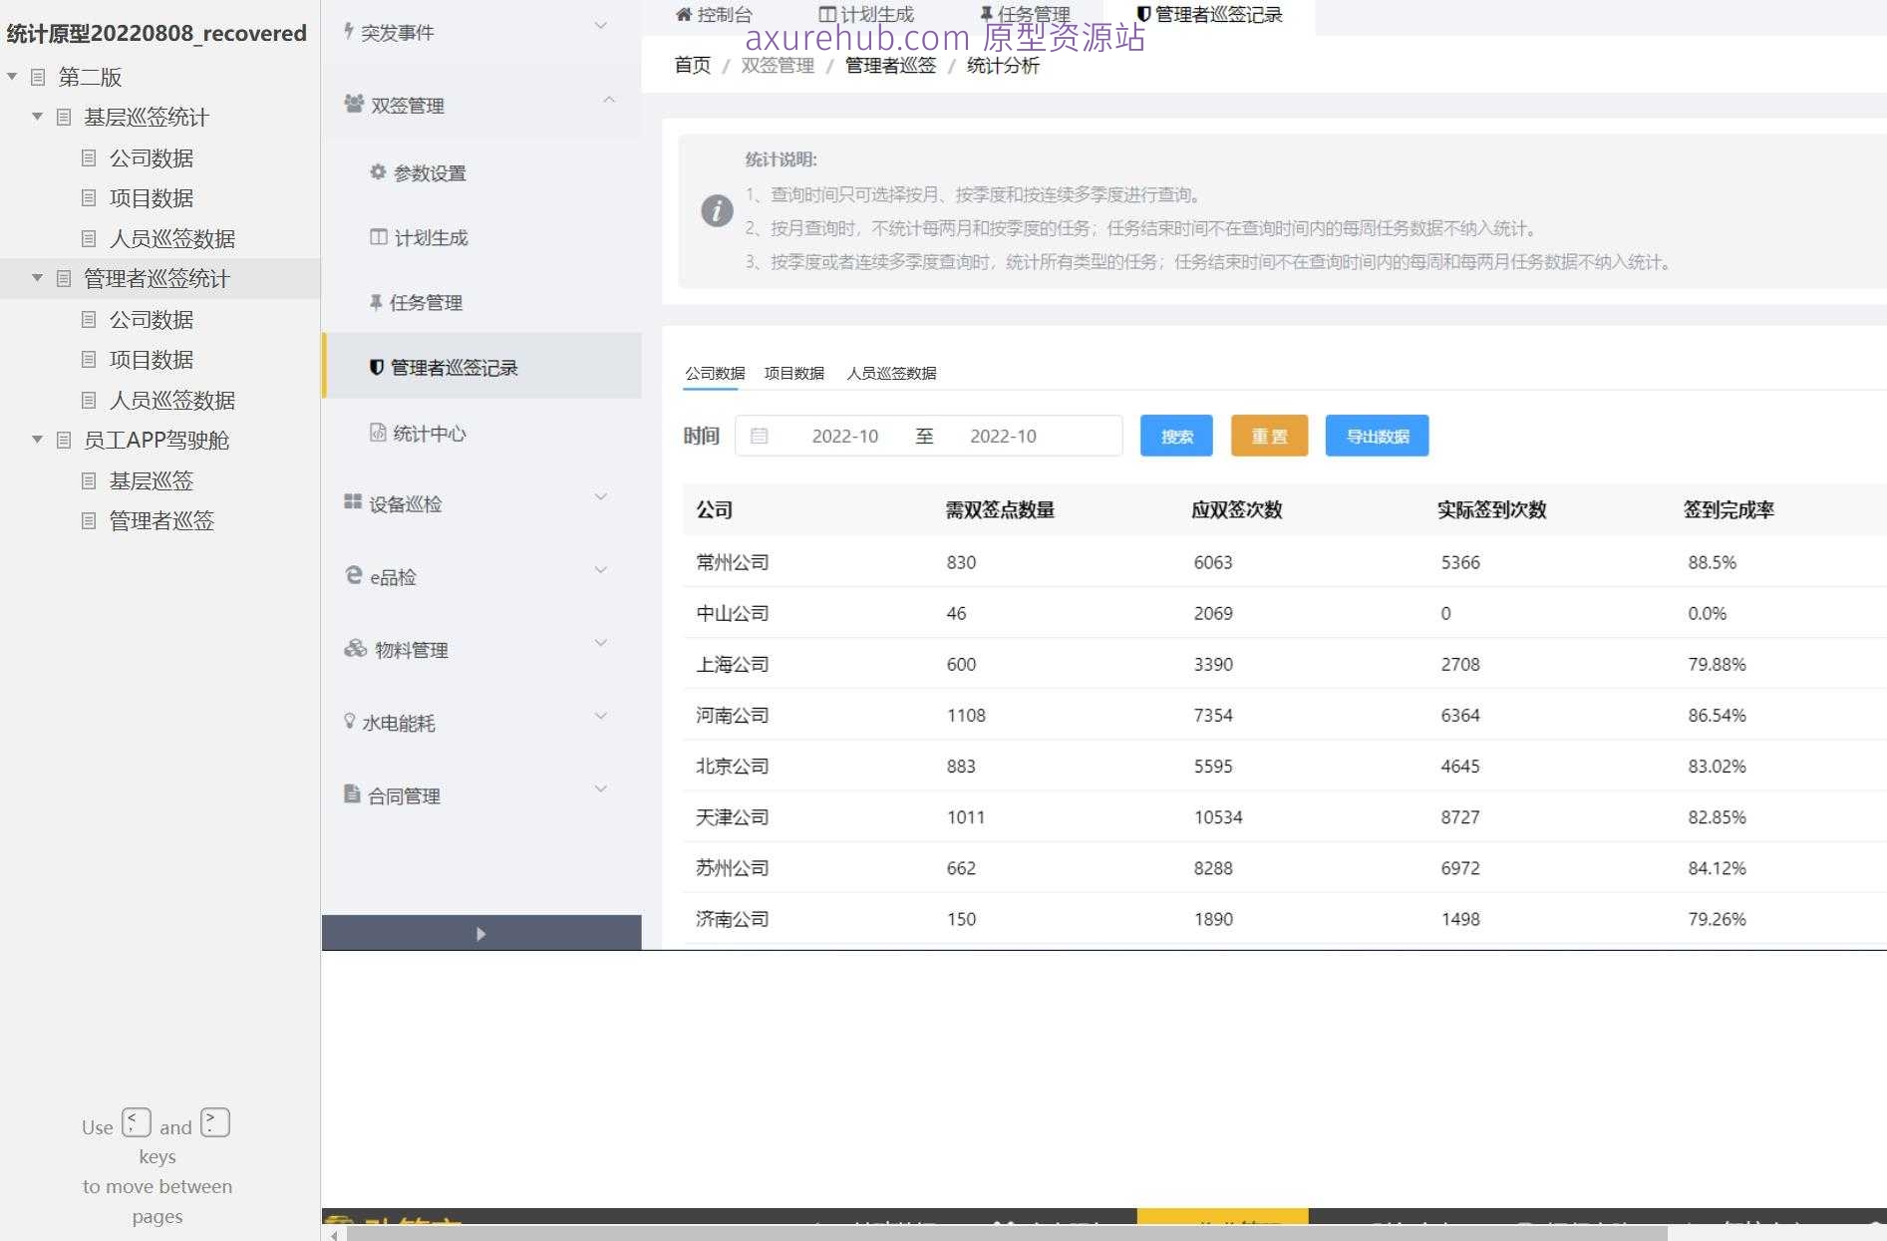Click the e品检 logo icon
This screenshot has height=1241, width=1887.
(x=354, y=575)
